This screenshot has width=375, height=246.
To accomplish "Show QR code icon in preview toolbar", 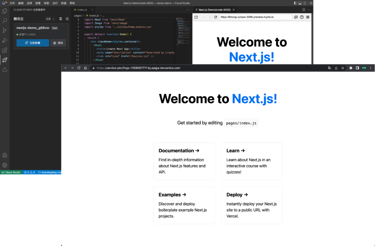I will point(308,17).
